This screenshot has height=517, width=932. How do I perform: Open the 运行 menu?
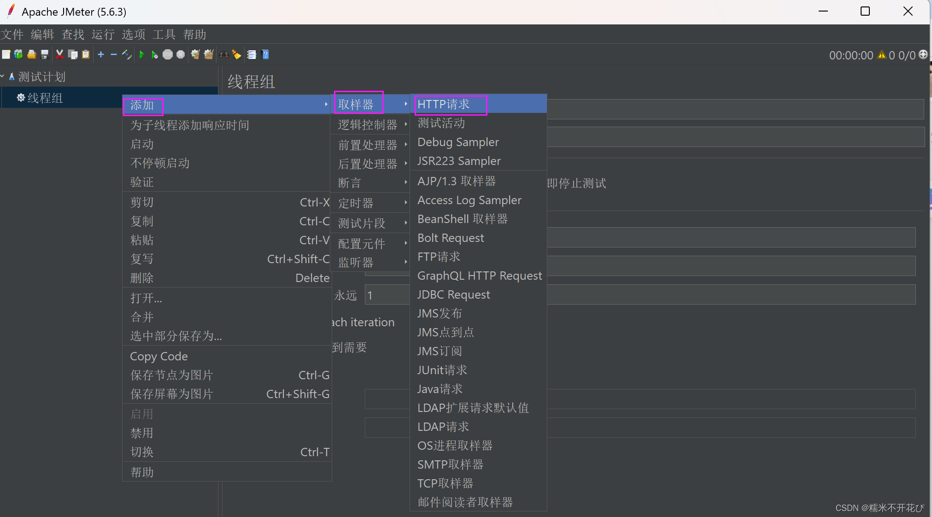(102, 35)
